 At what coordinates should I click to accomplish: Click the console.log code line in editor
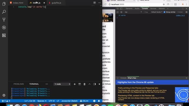(32, 7)
